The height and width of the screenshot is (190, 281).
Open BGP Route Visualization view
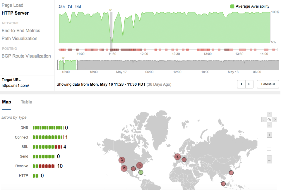pyautogui.click(x=26, y=56)
